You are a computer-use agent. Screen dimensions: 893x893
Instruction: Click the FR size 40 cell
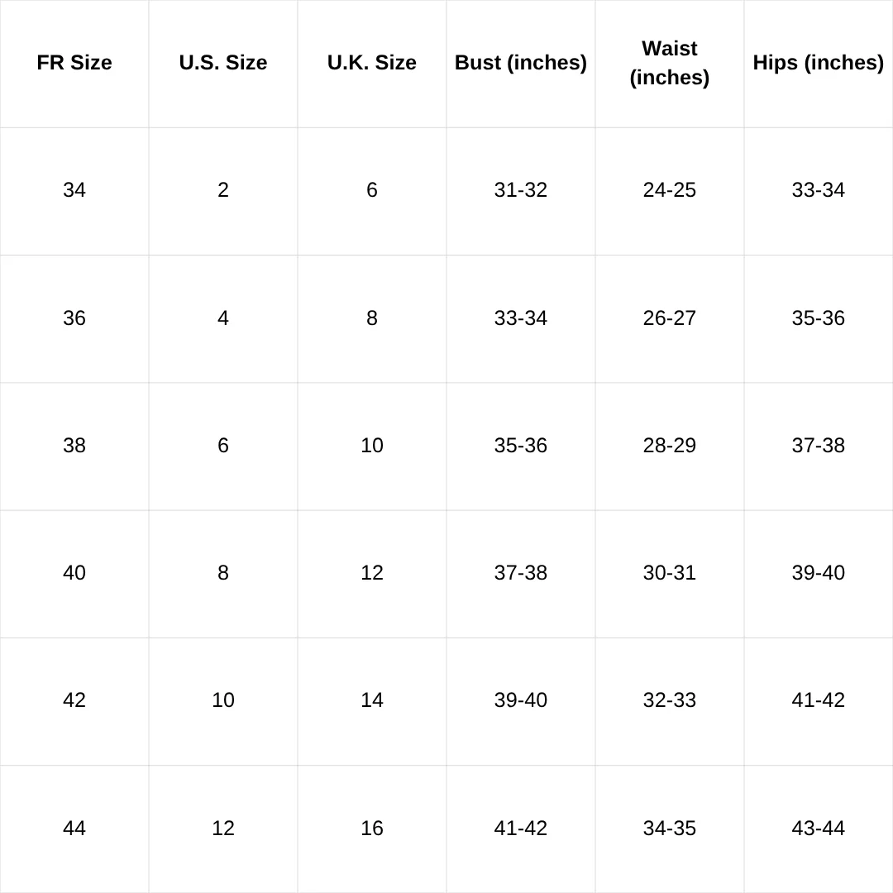click(x=74, y=573)
